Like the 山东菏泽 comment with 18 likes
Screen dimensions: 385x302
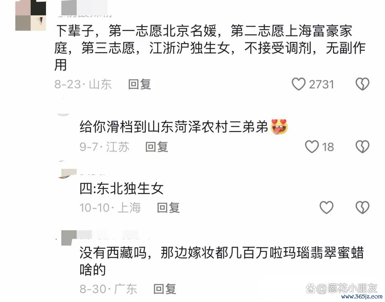pyautogui.click(x=312, y=147)
